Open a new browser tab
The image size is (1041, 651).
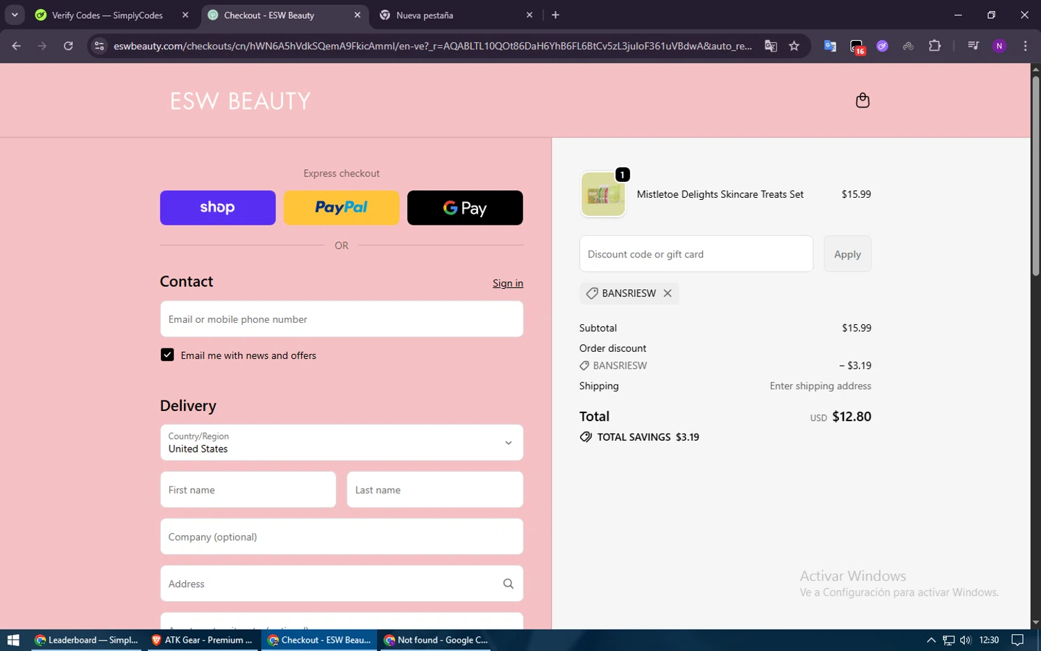555,15
